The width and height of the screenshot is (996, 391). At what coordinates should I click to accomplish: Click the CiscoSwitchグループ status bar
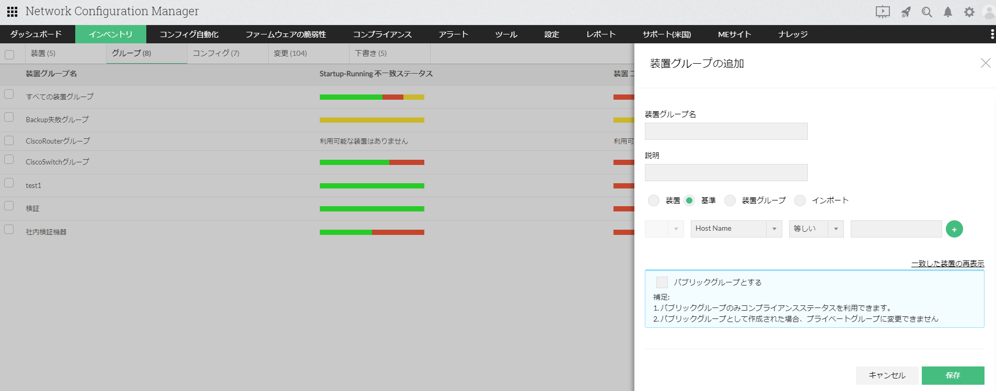point(372,162)
